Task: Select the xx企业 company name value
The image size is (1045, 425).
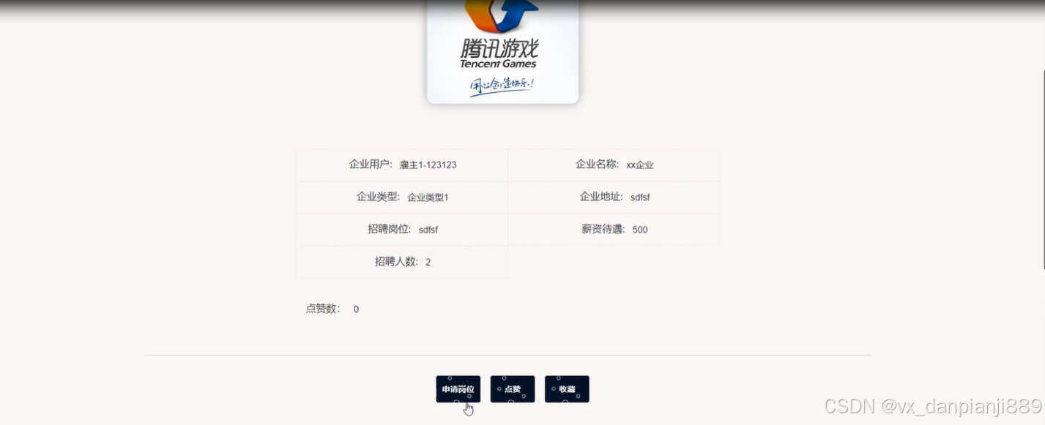Action: click(639, 165)
